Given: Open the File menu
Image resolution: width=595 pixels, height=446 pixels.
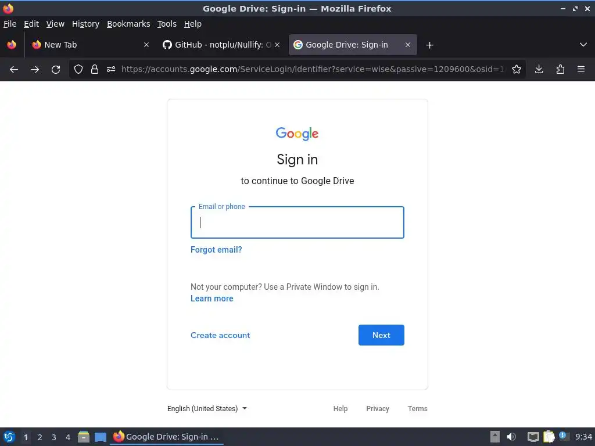Looking at the screenshot, I should [10, 24].
